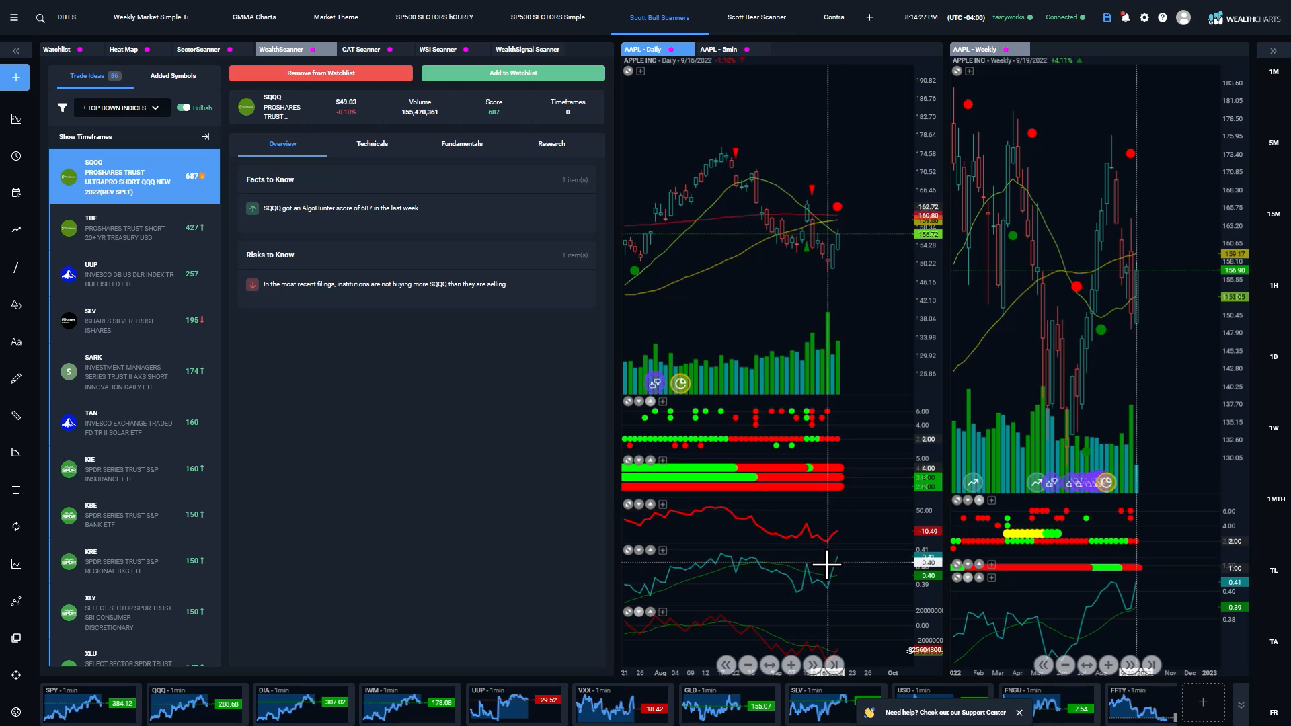Collapse the Risks to Know section
The height and width of the screenshot is (726, 1291).
click(x=417, y=255)
